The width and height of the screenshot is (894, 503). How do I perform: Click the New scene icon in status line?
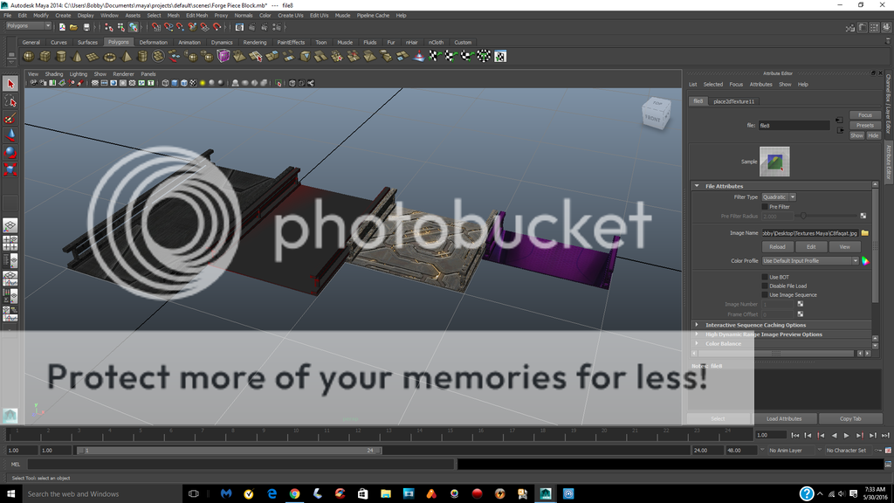pyautogui.click(x=62, y=27)
